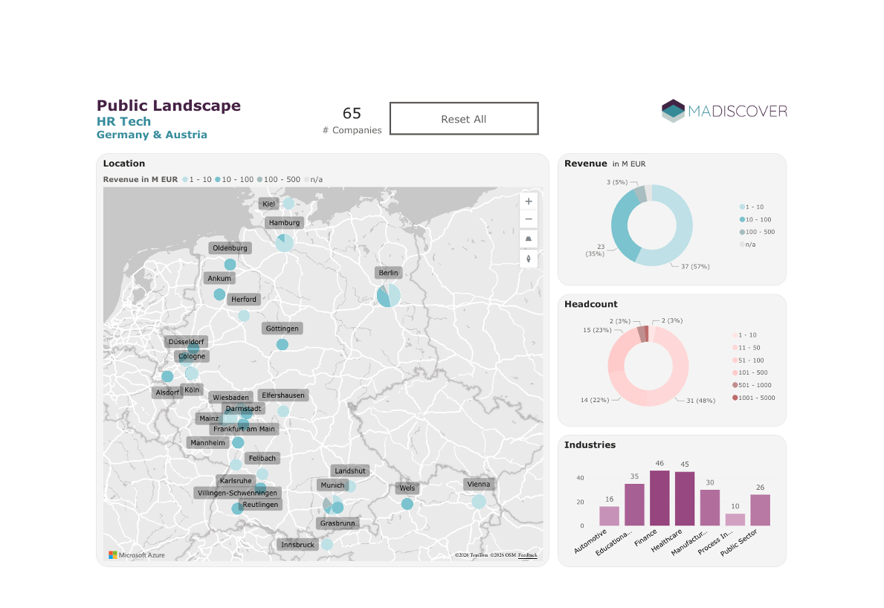Click the map pitch control icon
Viewport: 884px width, 608px height.
click(528, 239)
